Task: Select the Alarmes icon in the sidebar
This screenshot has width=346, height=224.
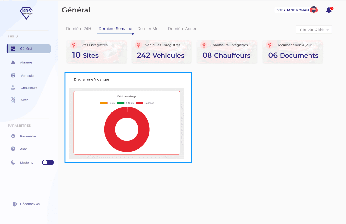Action: click(13, 62)
